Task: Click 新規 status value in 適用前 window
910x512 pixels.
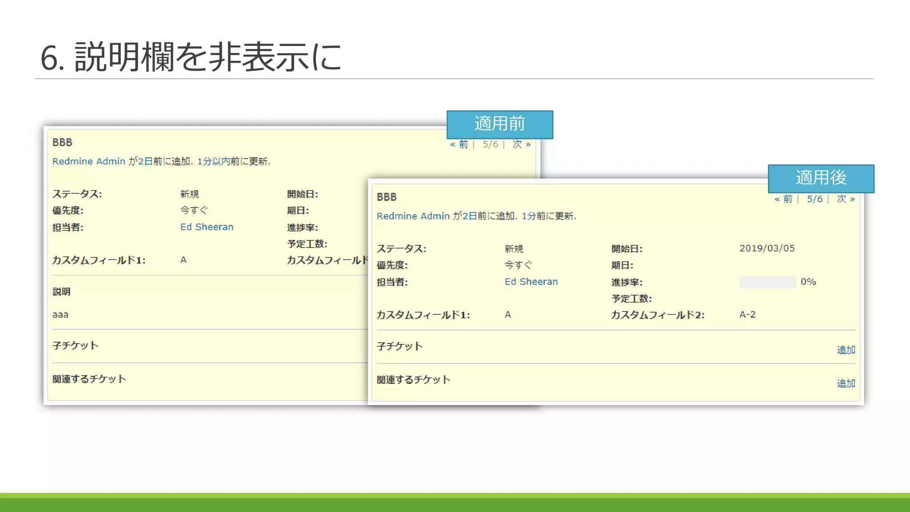Action: 189,194
